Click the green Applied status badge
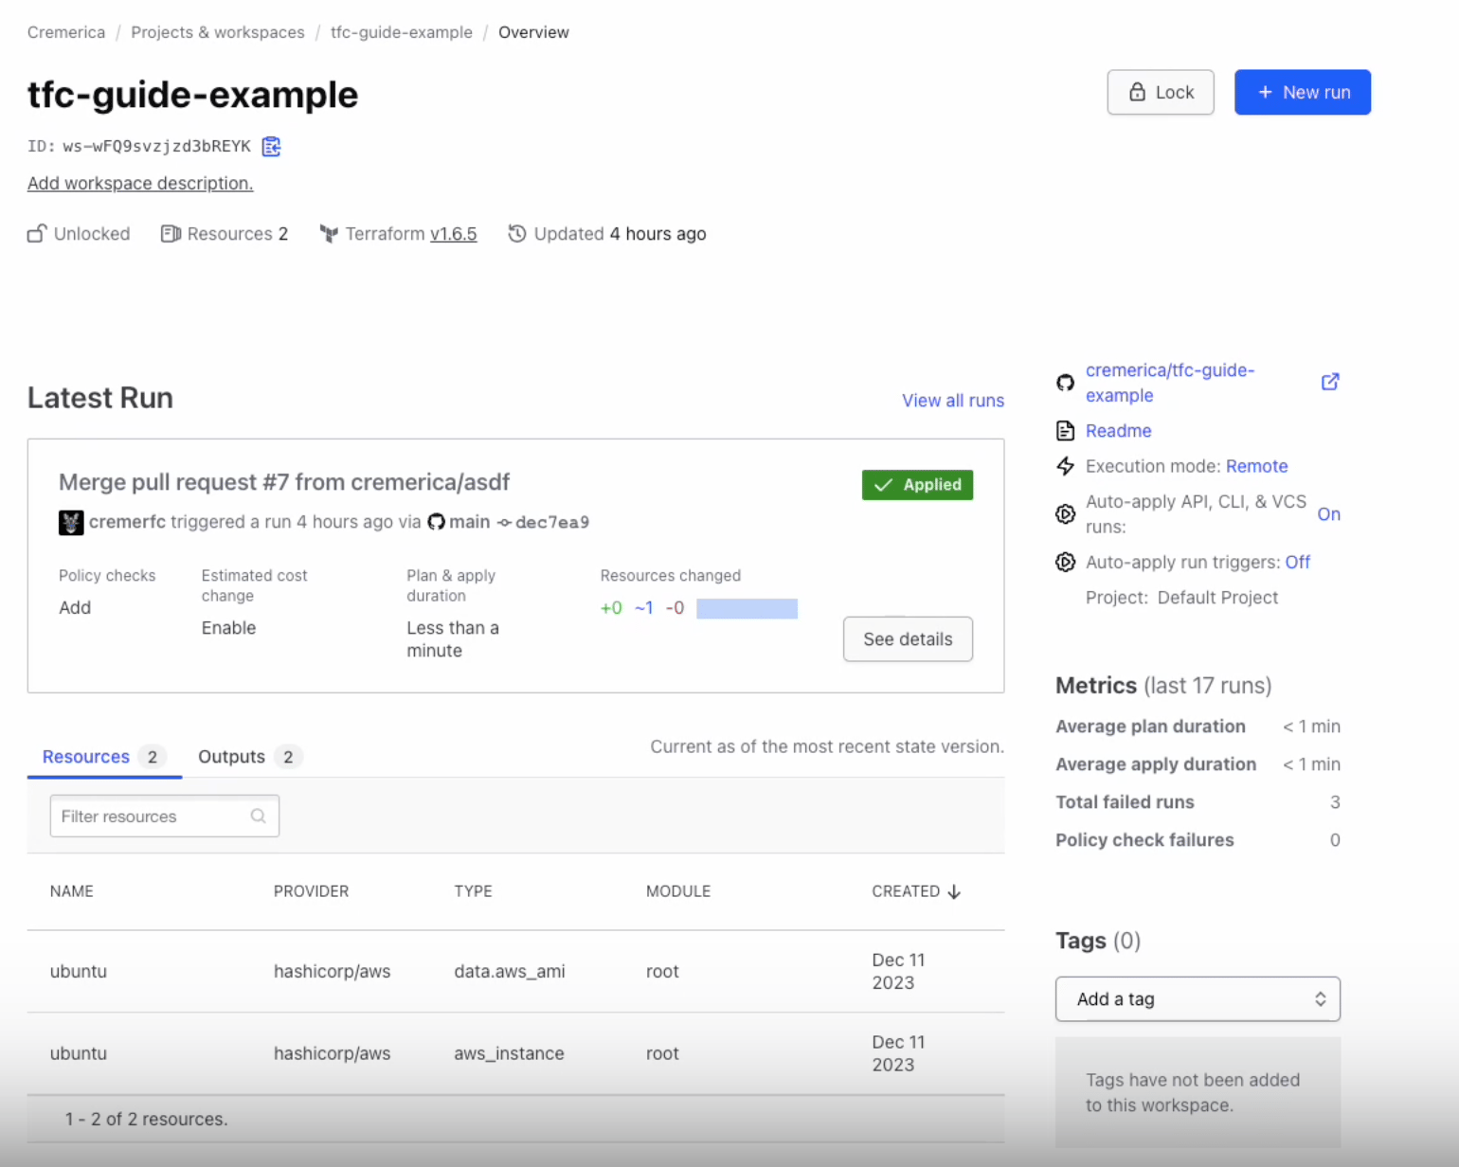The width and height of the screenshot is (1459, 1167). [x=917, y=485]
